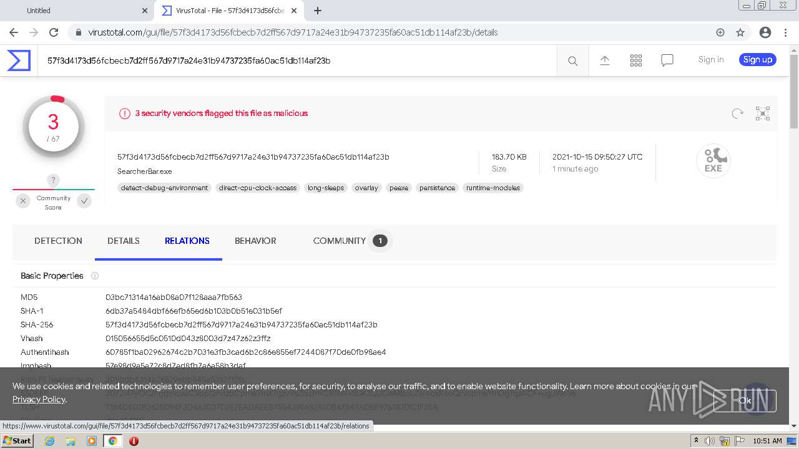Accept cookies with Ok button
Image resolution: width=799 pixels, height=449 pixels.
(x=745, y=401)
